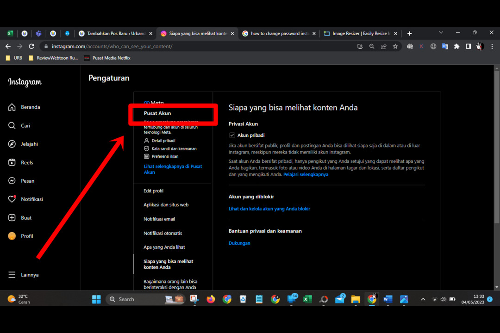
Task: Select Edit profil settings entry
Action: (x=153, y=191)
